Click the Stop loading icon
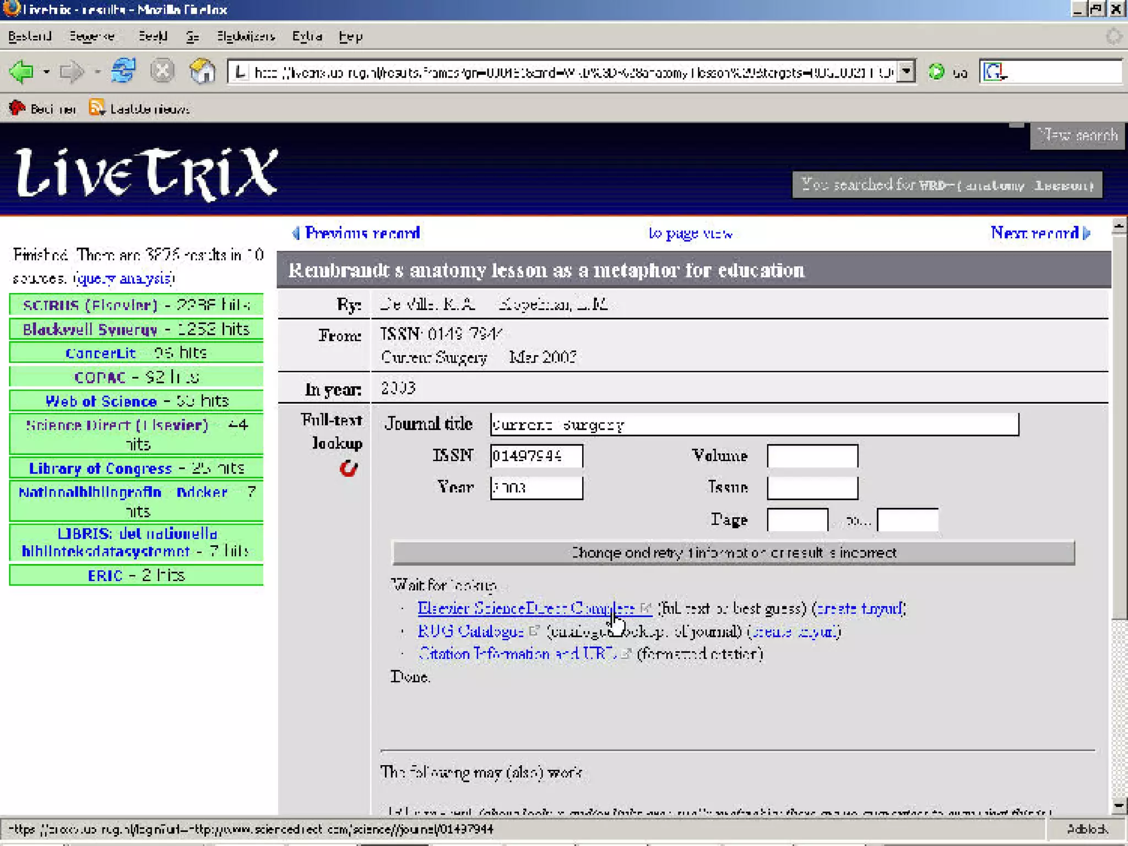 click(162, 71)
